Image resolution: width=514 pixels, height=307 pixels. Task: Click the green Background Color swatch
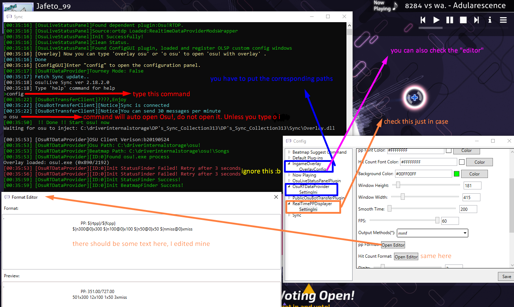pos(456,174)
